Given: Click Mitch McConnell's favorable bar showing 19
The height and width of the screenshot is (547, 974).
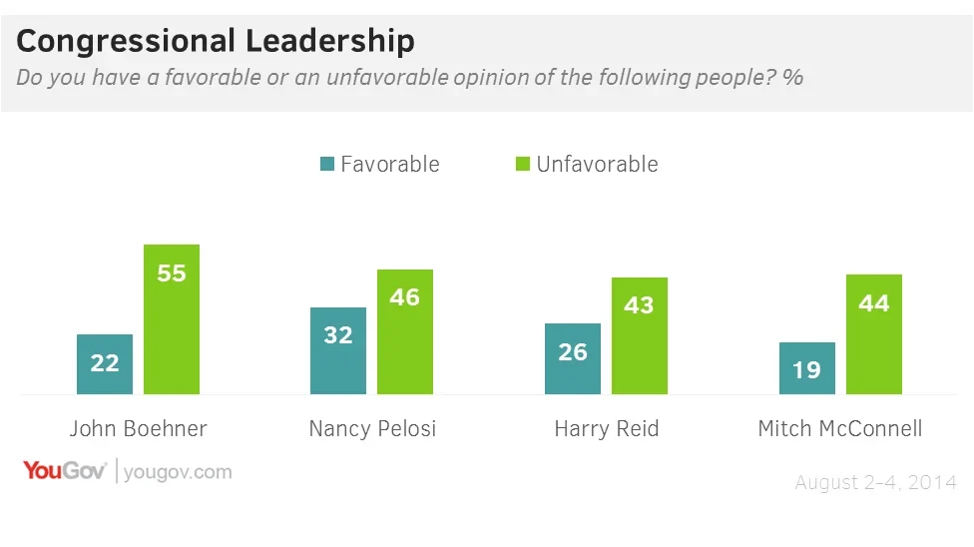Looking at the screenshot, I should click(x=806, y=368).
